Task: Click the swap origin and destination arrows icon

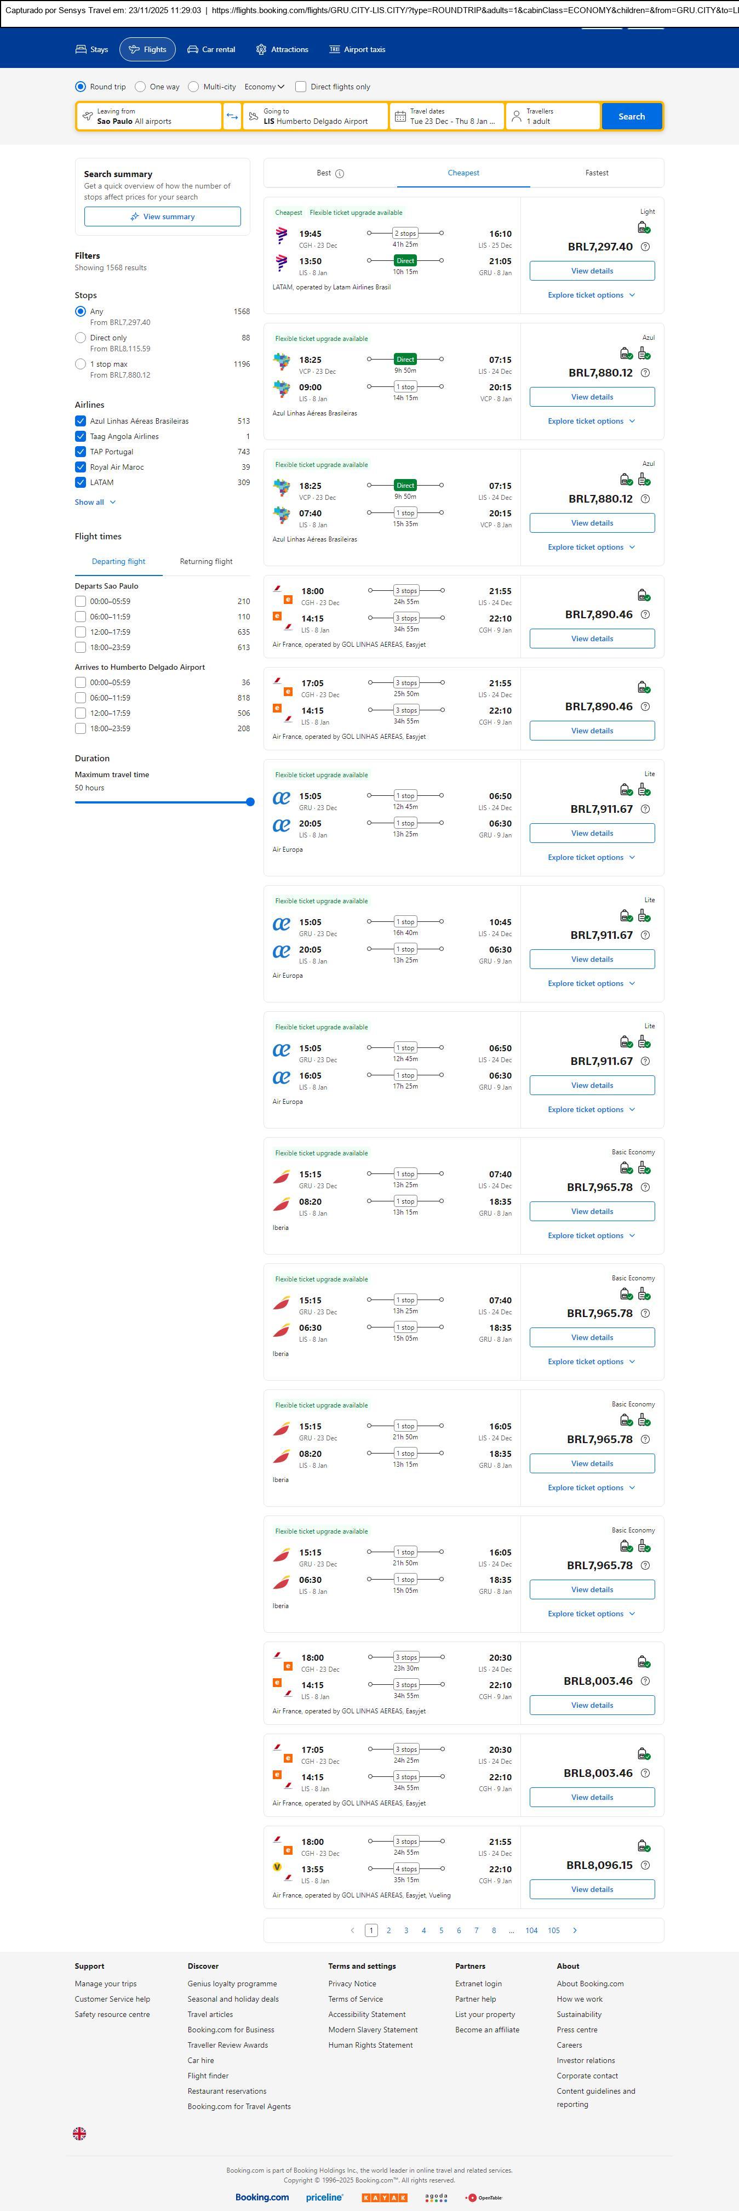Action: (232, 117)
